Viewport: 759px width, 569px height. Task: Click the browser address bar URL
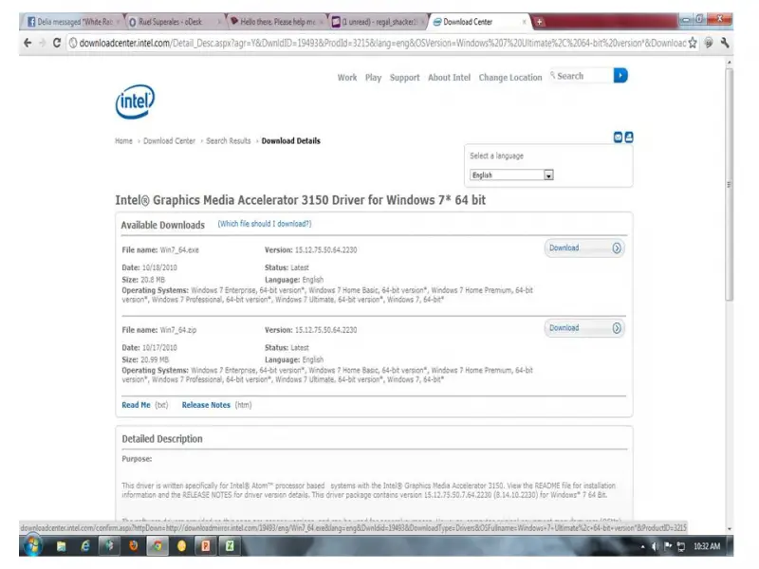382,43
